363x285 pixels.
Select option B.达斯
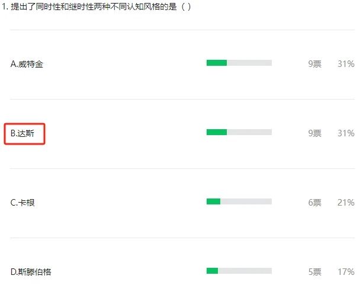pyautogui.click(x=23, y=133)
